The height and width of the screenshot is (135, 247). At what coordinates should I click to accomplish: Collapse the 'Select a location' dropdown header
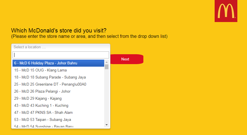coord(61,47)
